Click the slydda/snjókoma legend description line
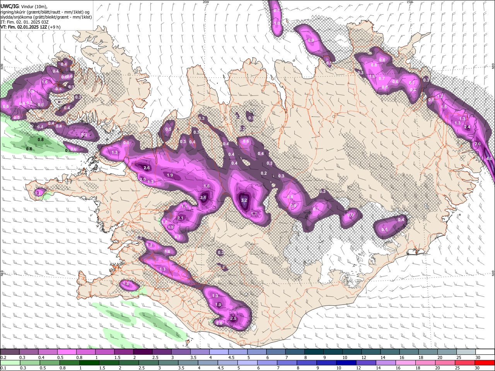Image resolution: width=495 pixels, height=371 pixels. tap(46, 17)
